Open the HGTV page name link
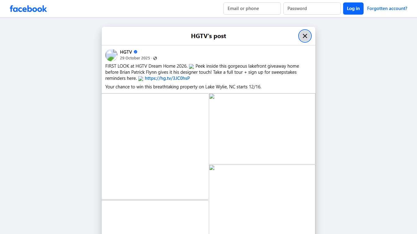Screen dimensions: 417x234 coord(126,52)
